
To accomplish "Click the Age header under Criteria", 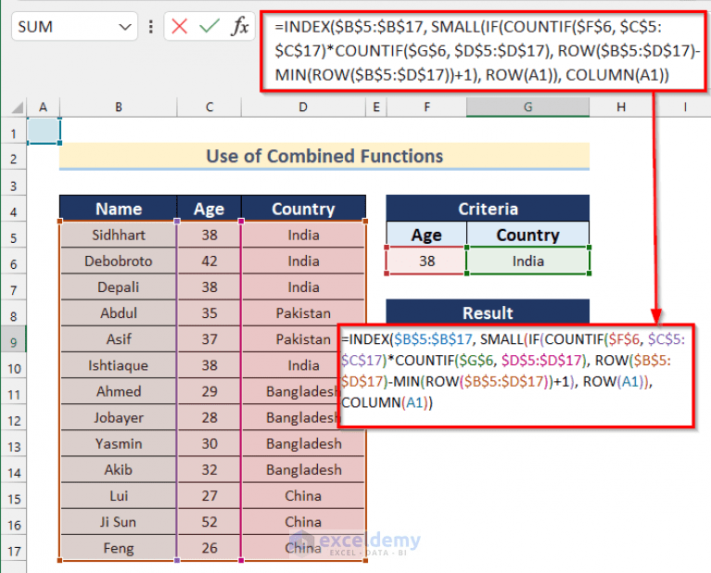I will click(426, 235).
